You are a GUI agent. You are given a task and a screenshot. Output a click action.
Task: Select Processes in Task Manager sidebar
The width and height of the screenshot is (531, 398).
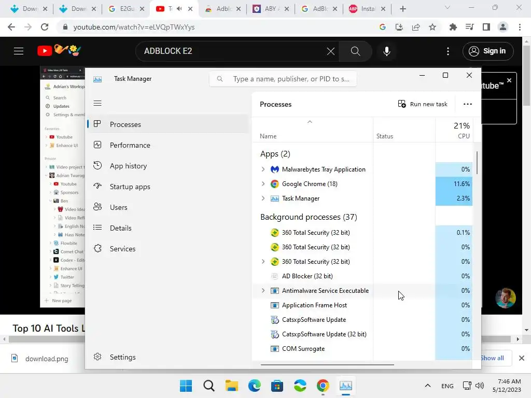[169, 124]
